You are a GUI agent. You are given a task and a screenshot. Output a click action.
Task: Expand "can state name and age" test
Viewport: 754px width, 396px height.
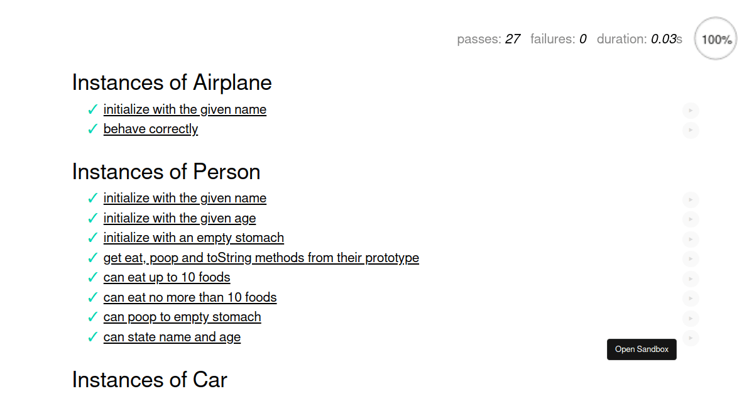click(x=172, y=337)
